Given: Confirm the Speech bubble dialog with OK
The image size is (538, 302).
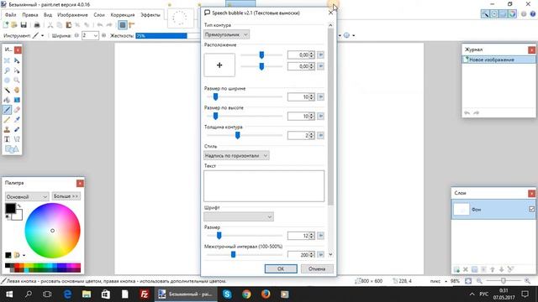Looking at the screenshot, I should point(281,268).
